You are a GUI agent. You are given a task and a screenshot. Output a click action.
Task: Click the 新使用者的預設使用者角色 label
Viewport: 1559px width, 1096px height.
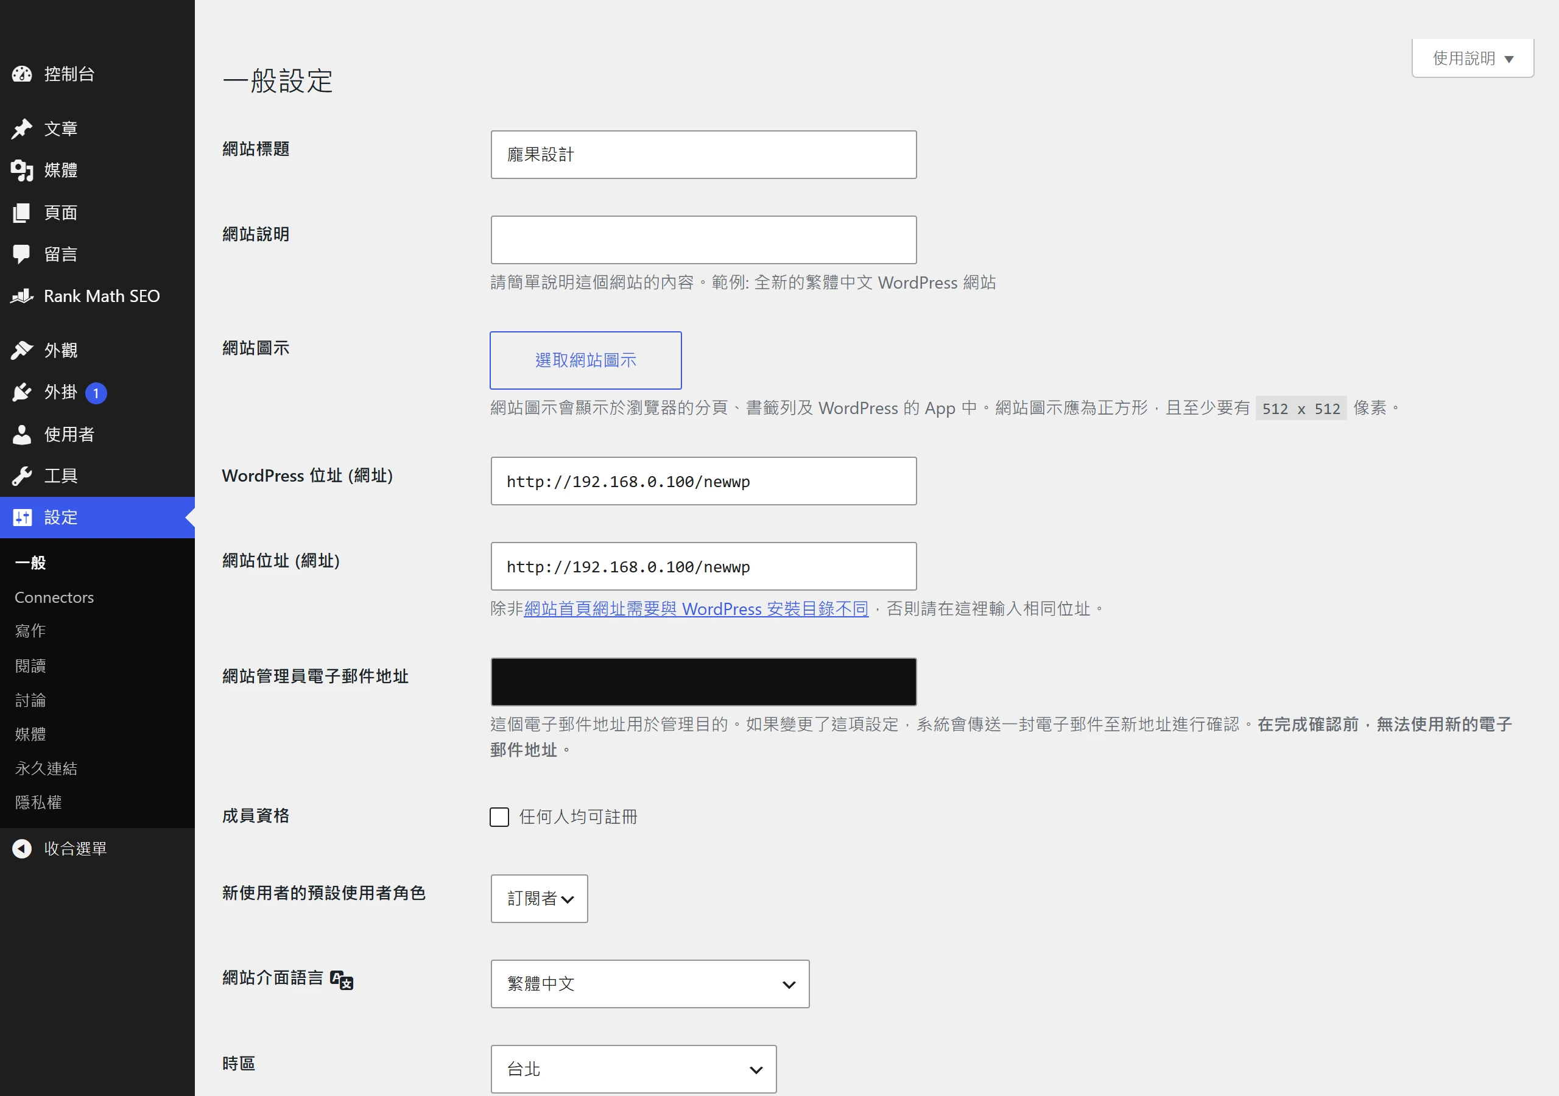[x=324, y=893]
